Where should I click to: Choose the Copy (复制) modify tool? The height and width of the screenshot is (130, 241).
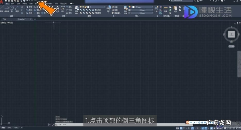click(x=29, y=10)
